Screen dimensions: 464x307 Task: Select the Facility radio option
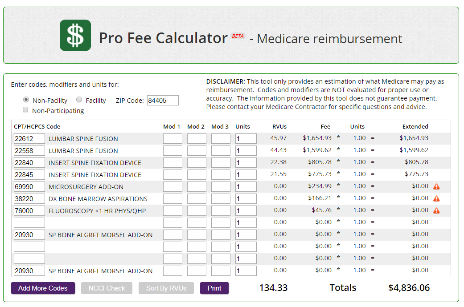tap(79, 100)
